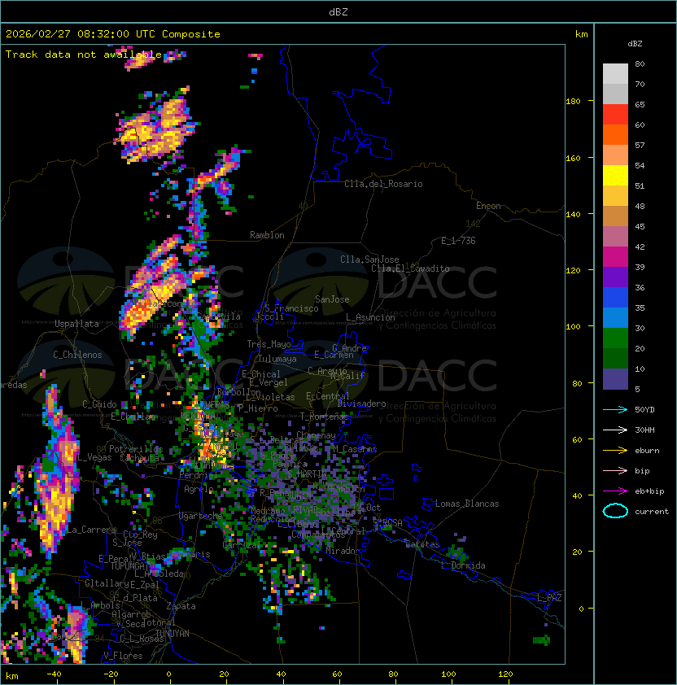Click the 'TUNUYAN' map label

coord(173,634)
